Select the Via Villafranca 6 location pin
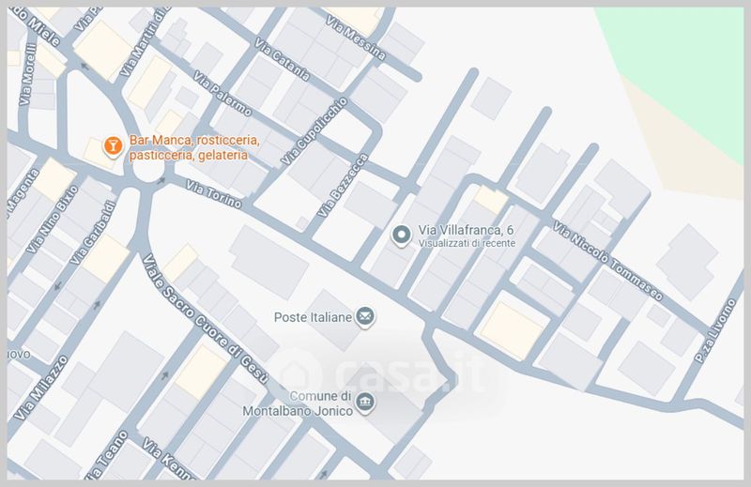 [401, 236]
